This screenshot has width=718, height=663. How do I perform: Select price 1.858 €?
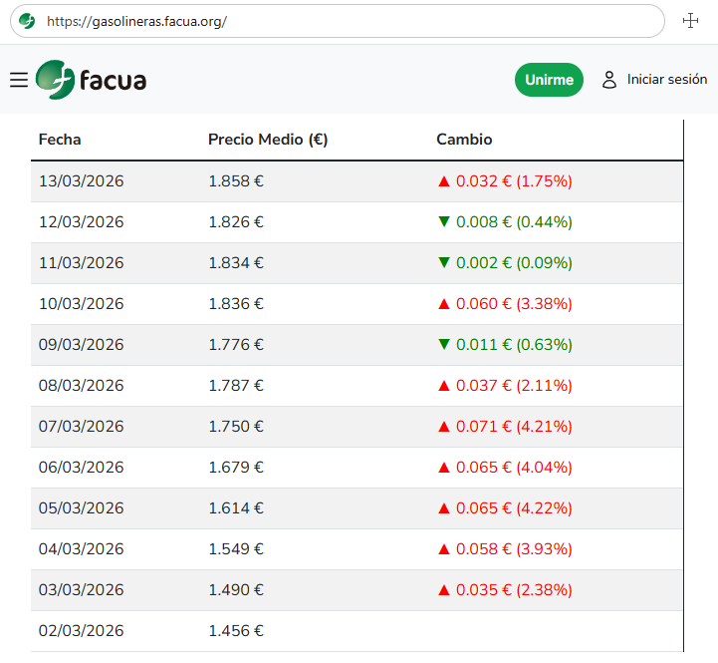pos(236,181)
